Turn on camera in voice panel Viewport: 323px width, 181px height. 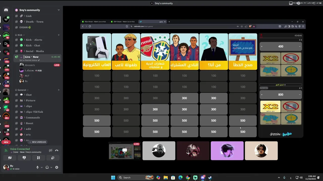pyautogui.click(x=10, y=158)
